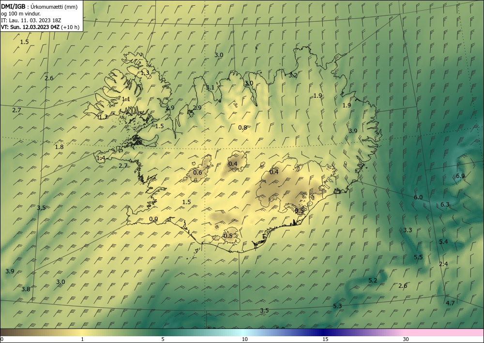Select the offshore value 5.3
Screen dimensions: 484x343
[x=337, y=306]
